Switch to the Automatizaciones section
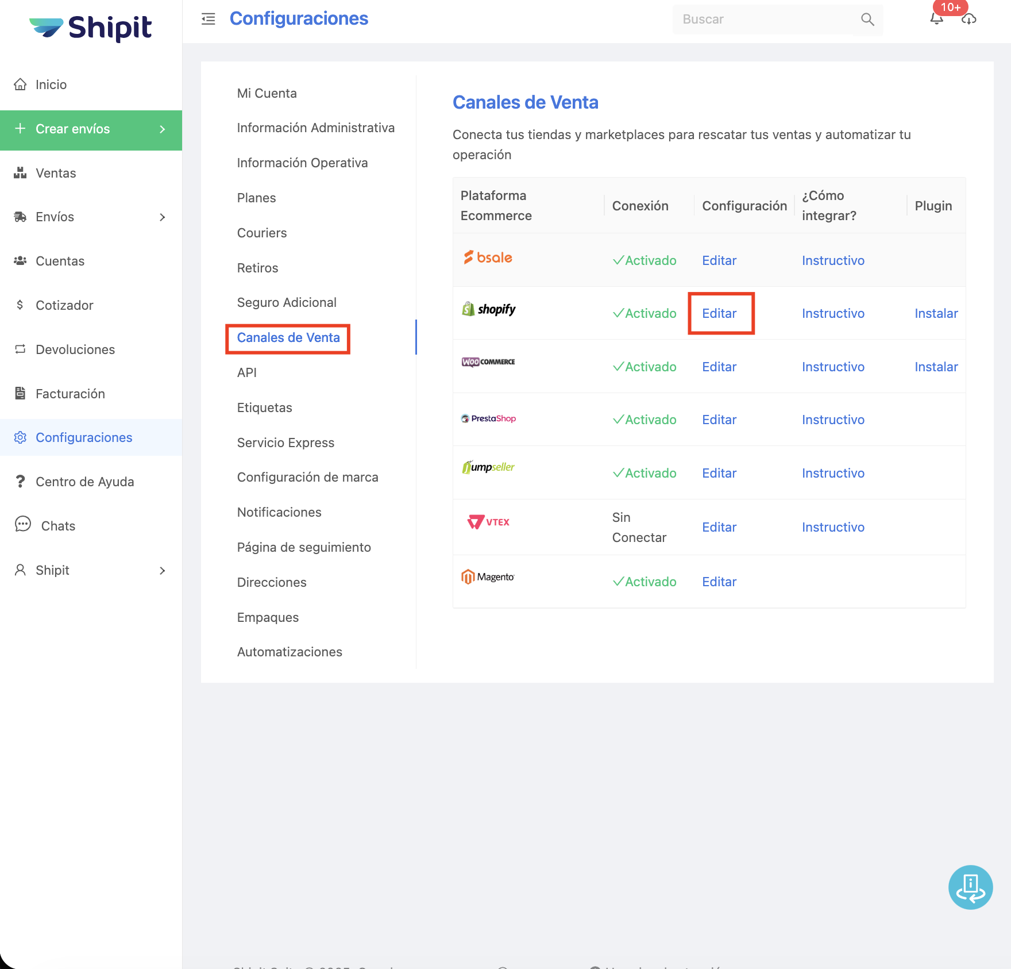This screenshot has width=1011, height=969. 290,652
